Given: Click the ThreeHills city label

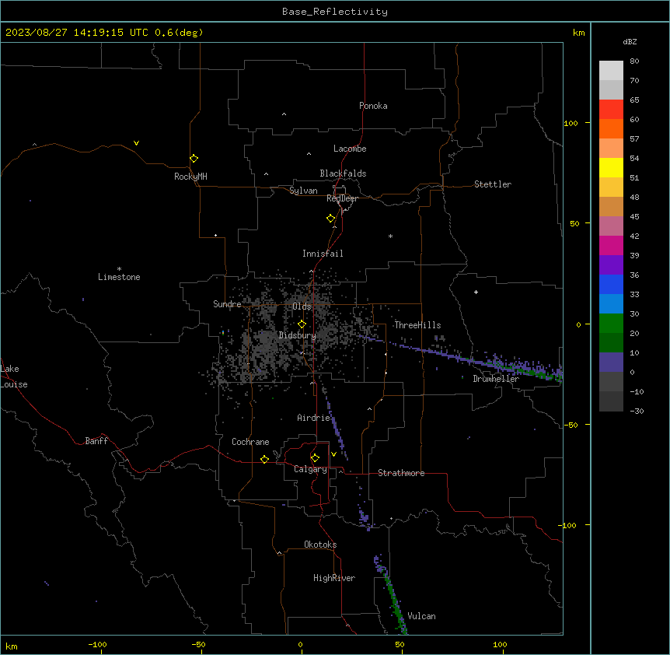Looking at the screenshot, I should [x=417, y=325].
